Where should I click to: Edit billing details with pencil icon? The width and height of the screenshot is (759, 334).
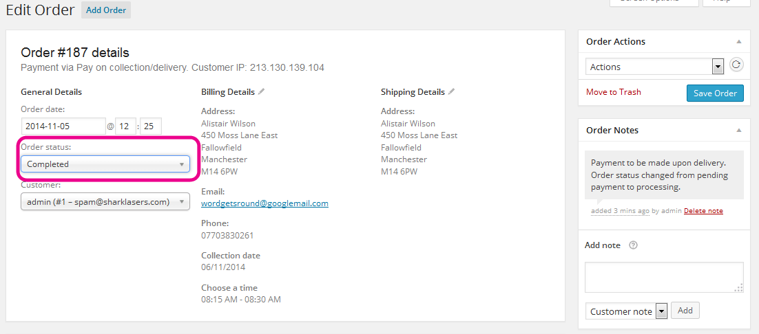click(x=262, y=91)
